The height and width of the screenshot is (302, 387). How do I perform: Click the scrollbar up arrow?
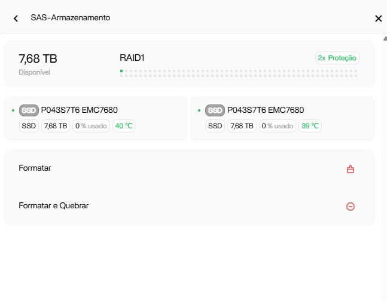click(x=385, y=39)
